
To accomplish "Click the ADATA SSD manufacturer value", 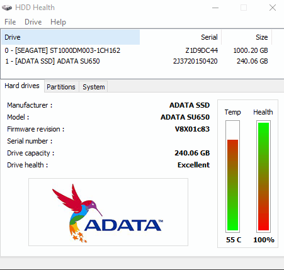I will pos(190,105).
